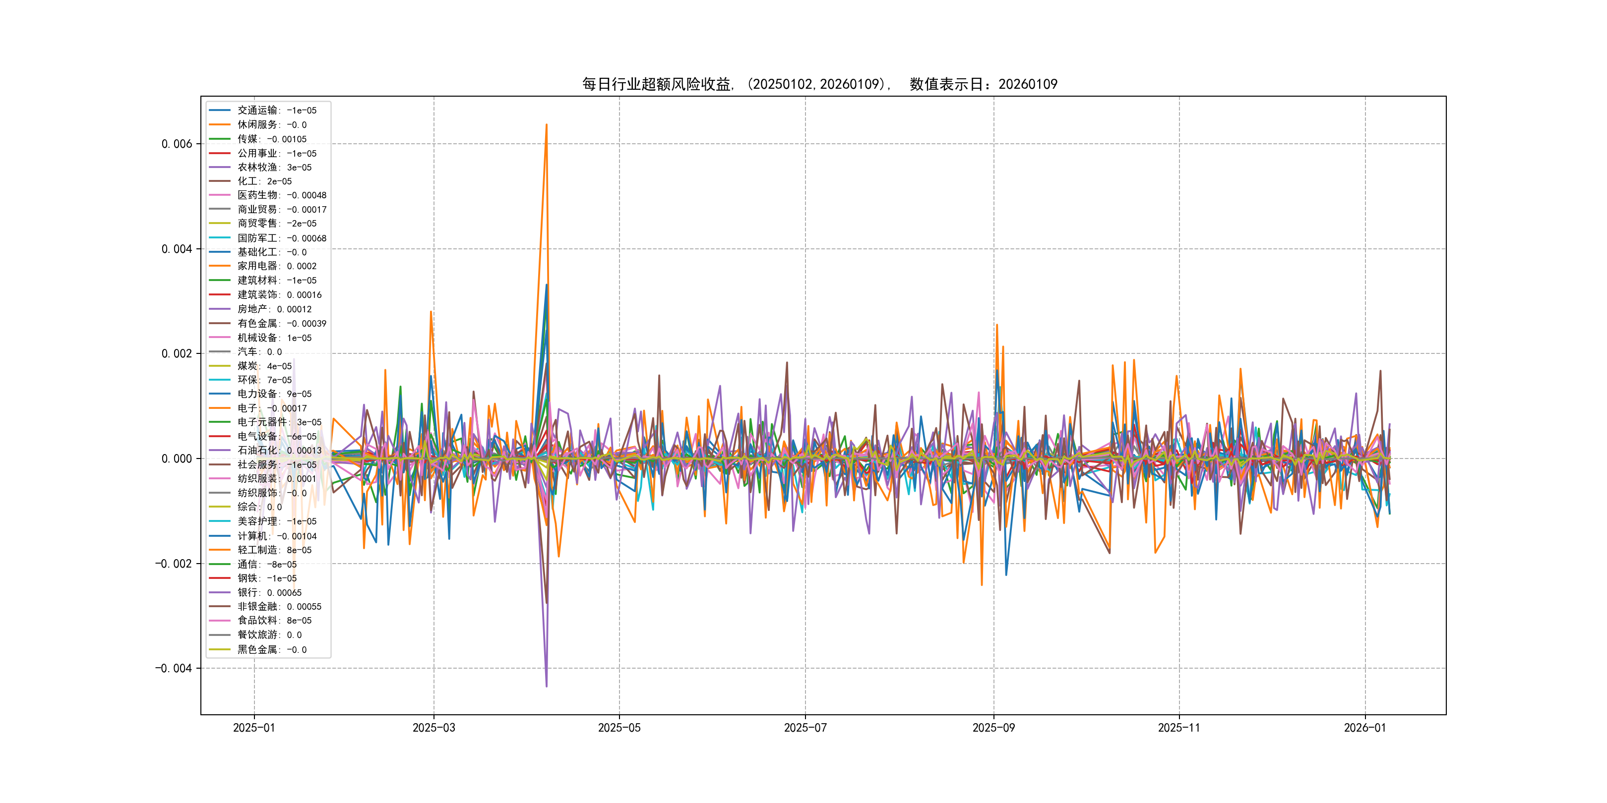Click the purple swatch beside 房地产
Viewport: 1607px width, 803px height.
(x=220, y=309)
